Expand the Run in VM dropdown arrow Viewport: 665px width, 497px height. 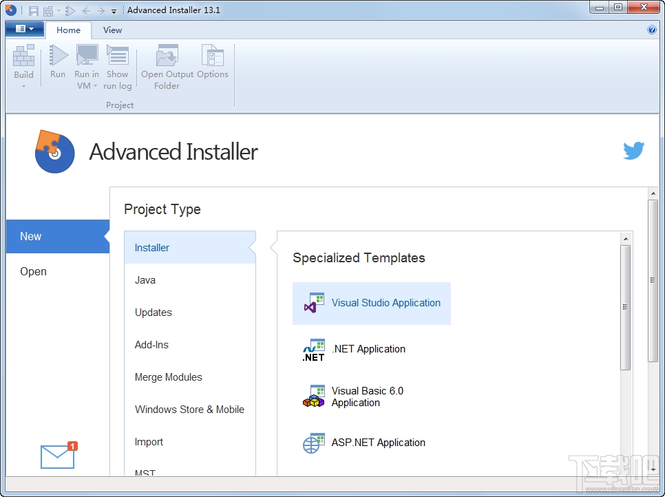(96, 85)
